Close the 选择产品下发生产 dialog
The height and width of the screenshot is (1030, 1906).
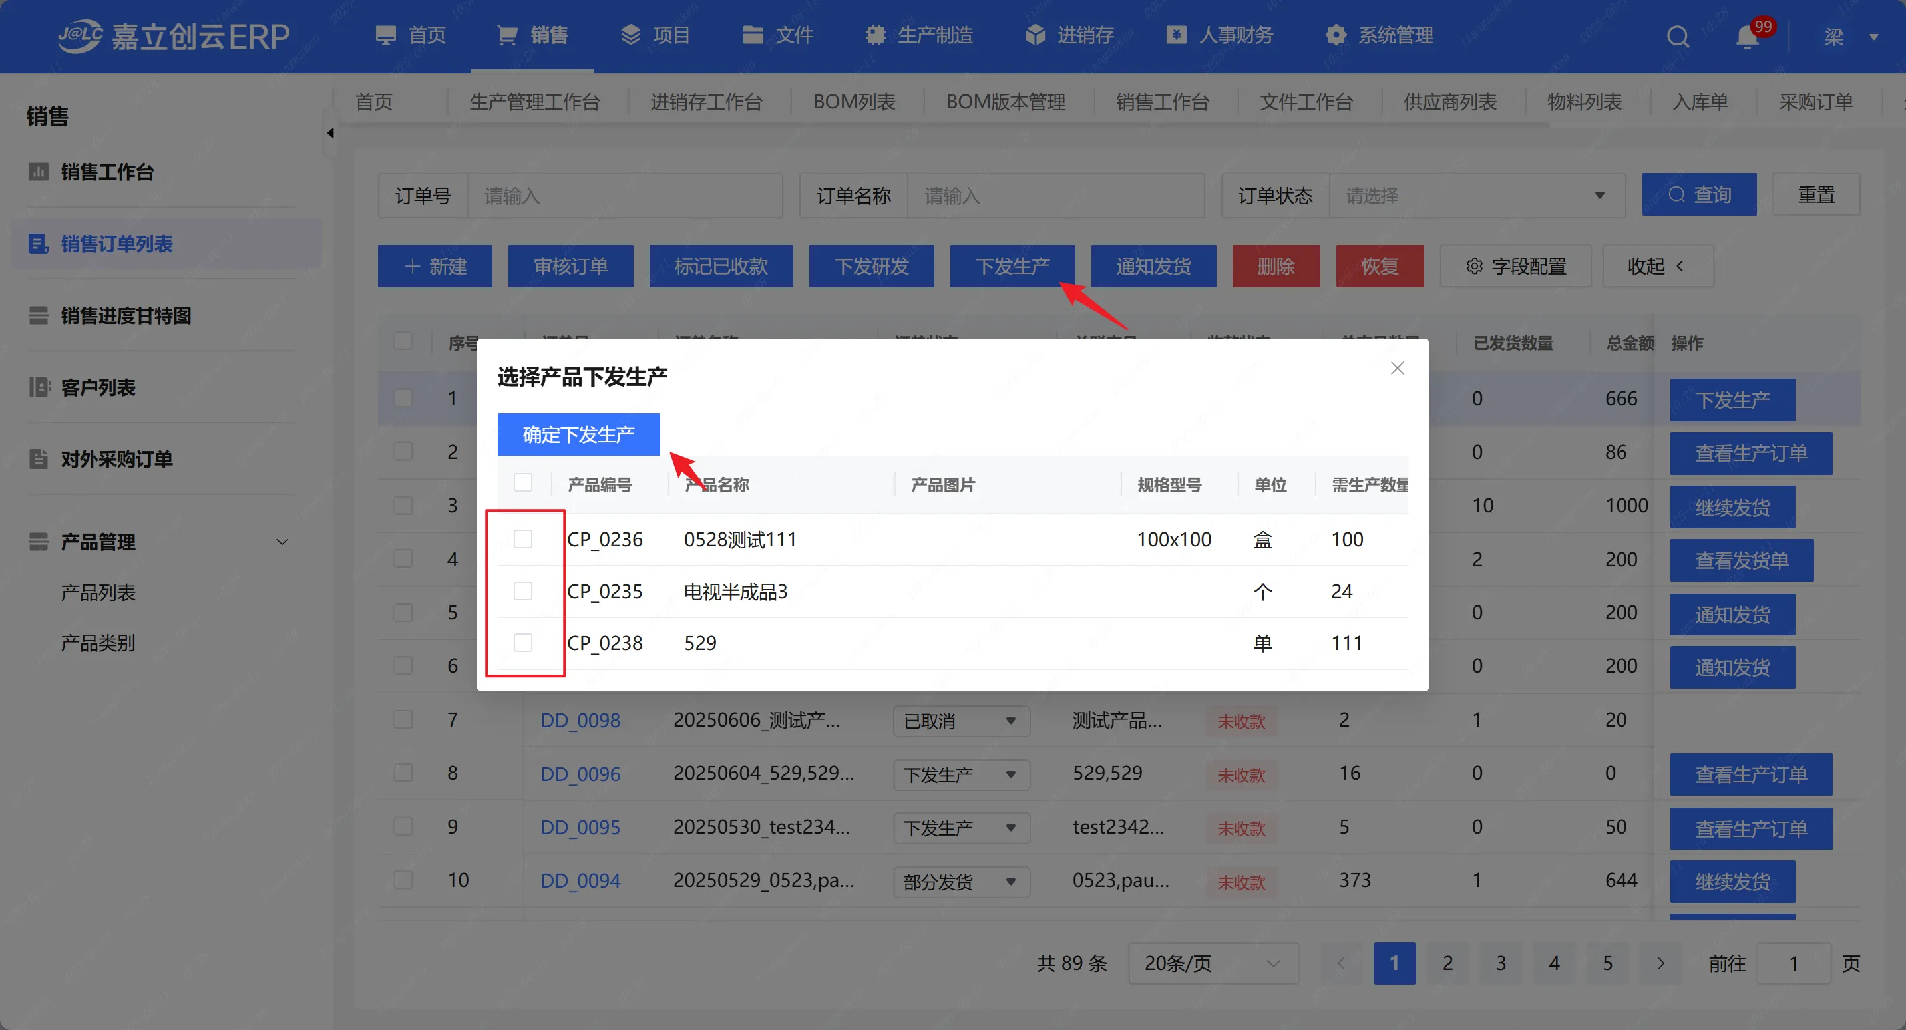1397,368
